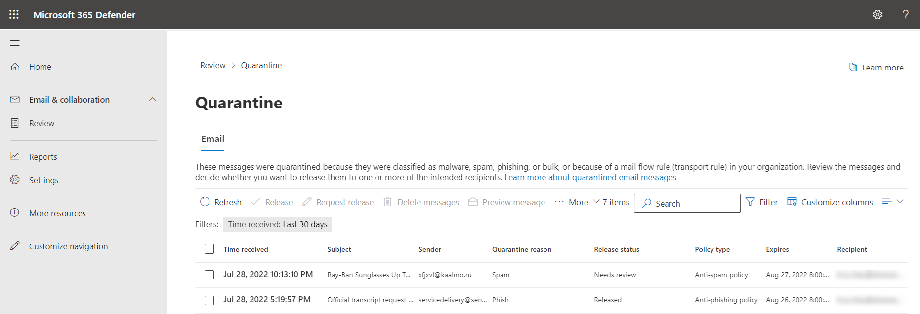Click the Reports chart icon
The width and height of the screenshot is (920, 314).
(15, 156)
